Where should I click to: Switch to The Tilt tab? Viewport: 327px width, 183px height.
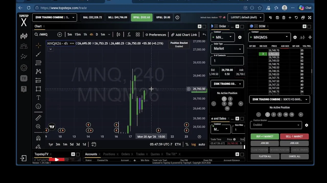pyautogui.click(x=171, y=154)
